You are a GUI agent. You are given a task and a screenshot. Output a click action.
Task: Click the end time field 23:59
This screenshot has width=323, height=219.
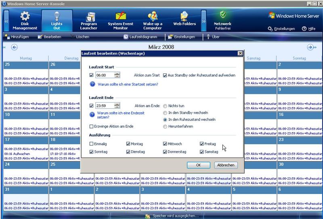click(105, 106)
